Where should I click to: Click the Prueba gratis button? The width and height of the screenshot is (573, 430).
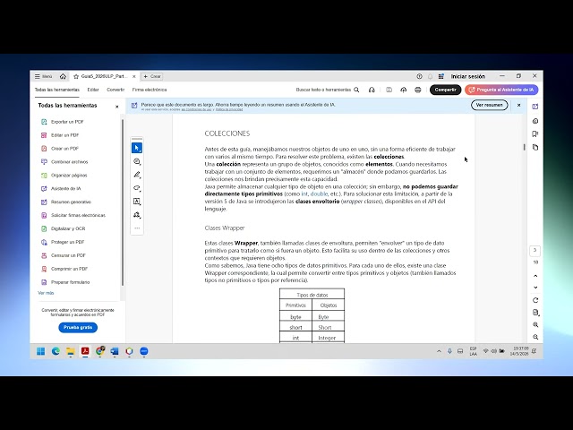78,327
